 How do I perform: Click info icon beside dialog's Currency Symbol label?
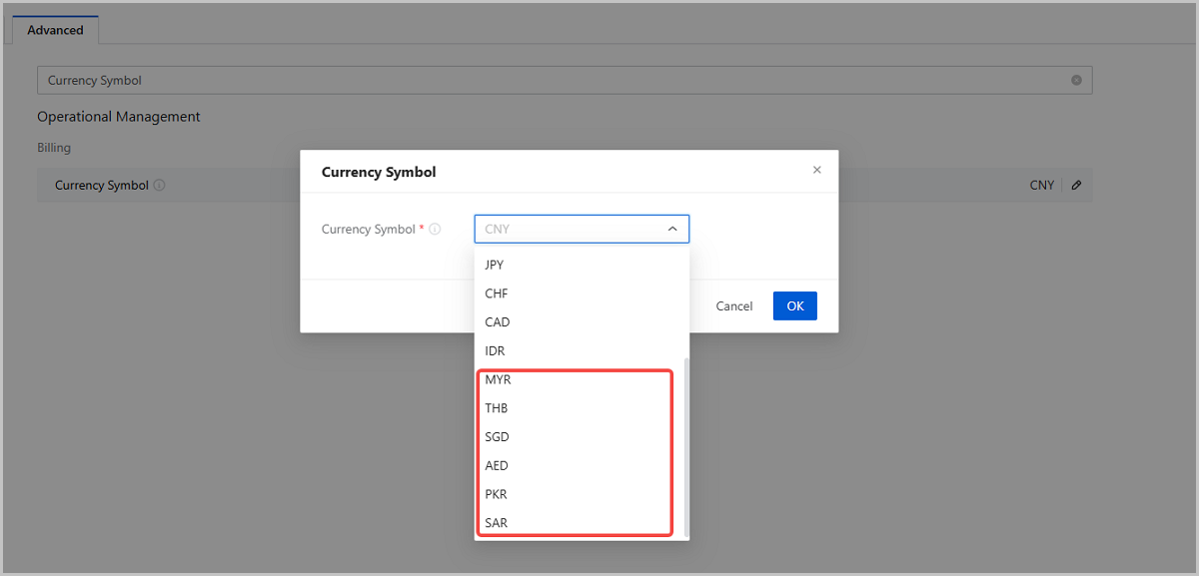435,230
